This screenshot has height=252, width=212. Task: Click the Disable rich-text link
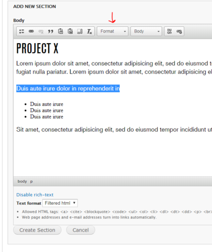click(35, 195)
